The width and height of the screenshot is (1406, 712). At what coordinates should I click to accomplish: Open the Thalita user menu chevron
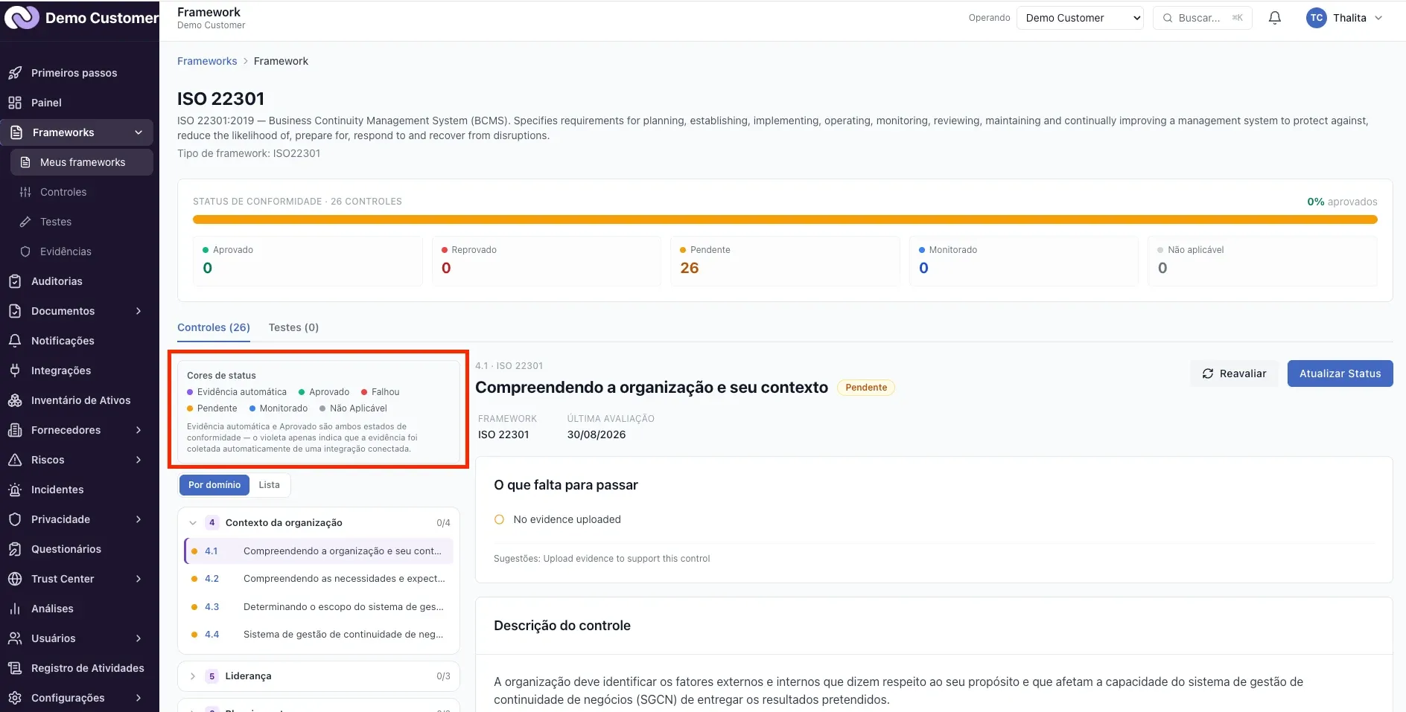click(x=1378, y=18)
